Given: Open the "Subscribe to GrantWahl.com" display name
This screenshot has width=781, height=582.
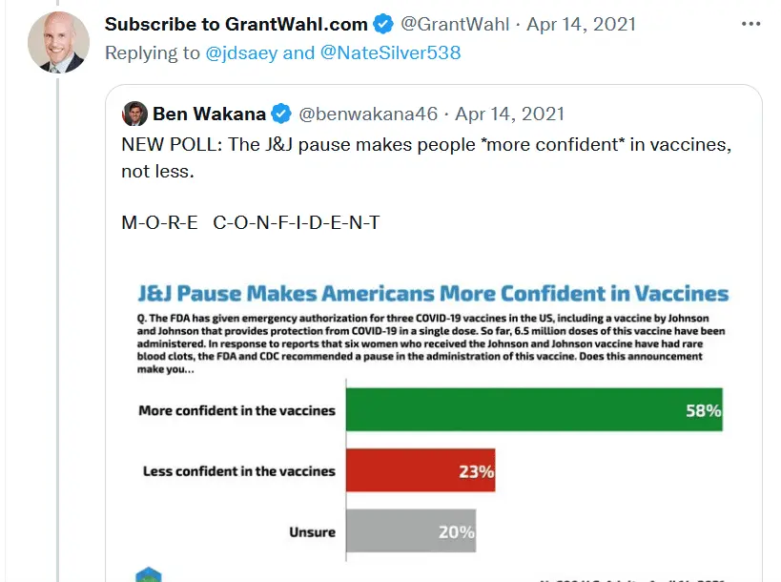Looking at the screenshot, I should 236,24.
